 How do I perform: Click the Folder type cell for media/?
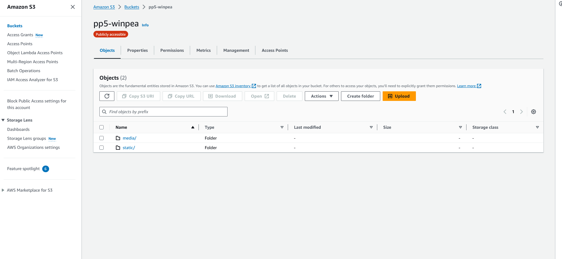coord(211,138)
